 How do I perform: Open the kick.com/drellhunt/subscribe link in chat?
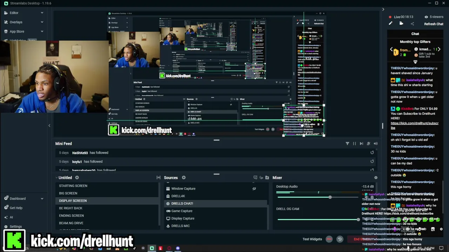pyautogui.click(x=414, y=125)
